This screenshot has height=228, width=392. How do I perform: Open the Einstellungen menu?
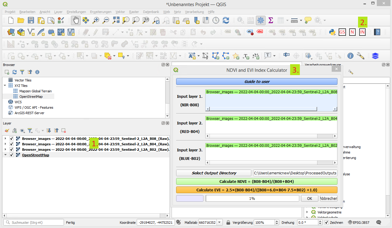[x=76, y=12]
